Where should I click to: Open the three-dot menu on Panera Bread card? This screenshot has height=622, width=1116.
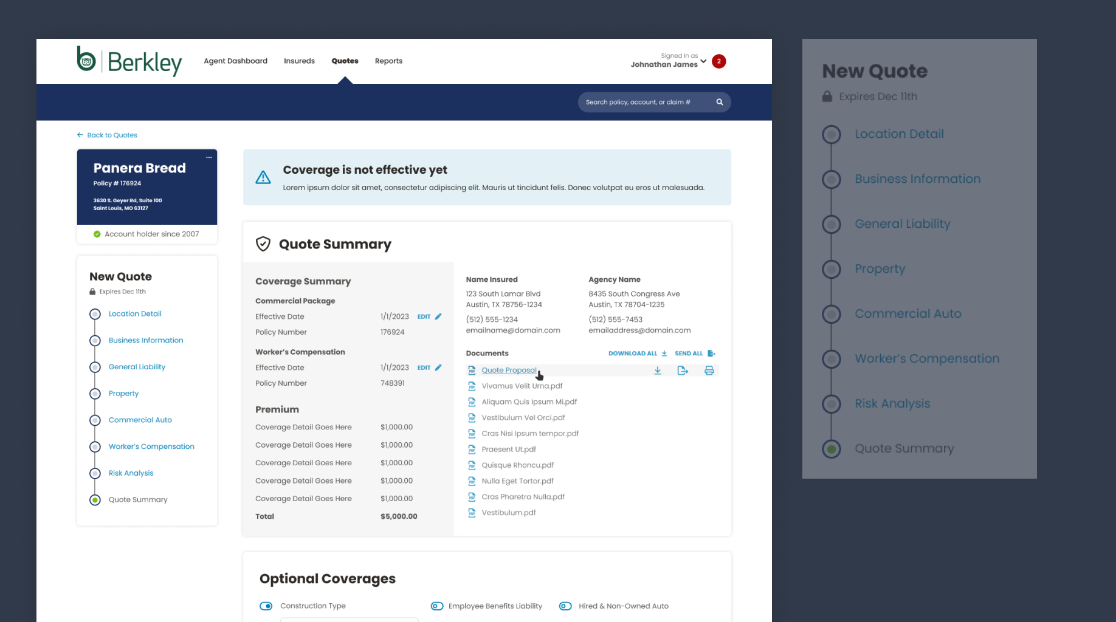208,157
